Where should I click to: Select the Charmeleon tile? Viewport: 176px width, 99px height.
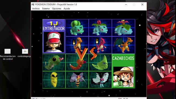point(100,45)
